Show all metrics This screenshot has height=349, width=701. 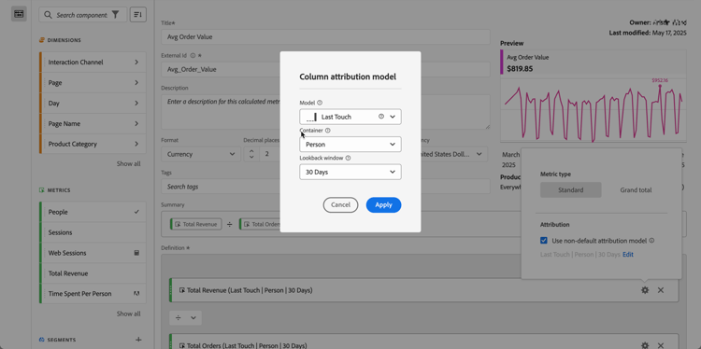click(129, 314)
